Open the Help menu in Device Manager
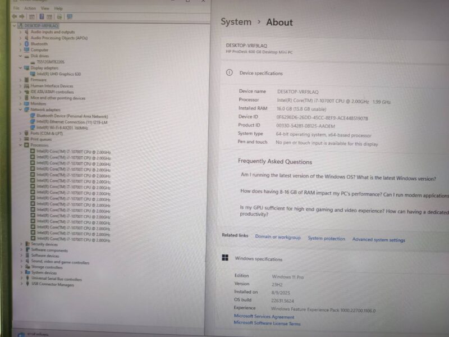Screen dimensions: 449x337 click(x=58, y=8)
